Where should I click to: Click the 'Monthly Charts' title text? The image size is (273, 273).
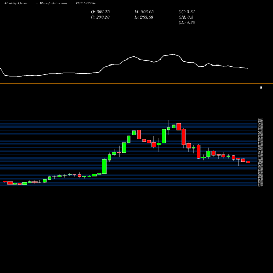click(16, 3)
